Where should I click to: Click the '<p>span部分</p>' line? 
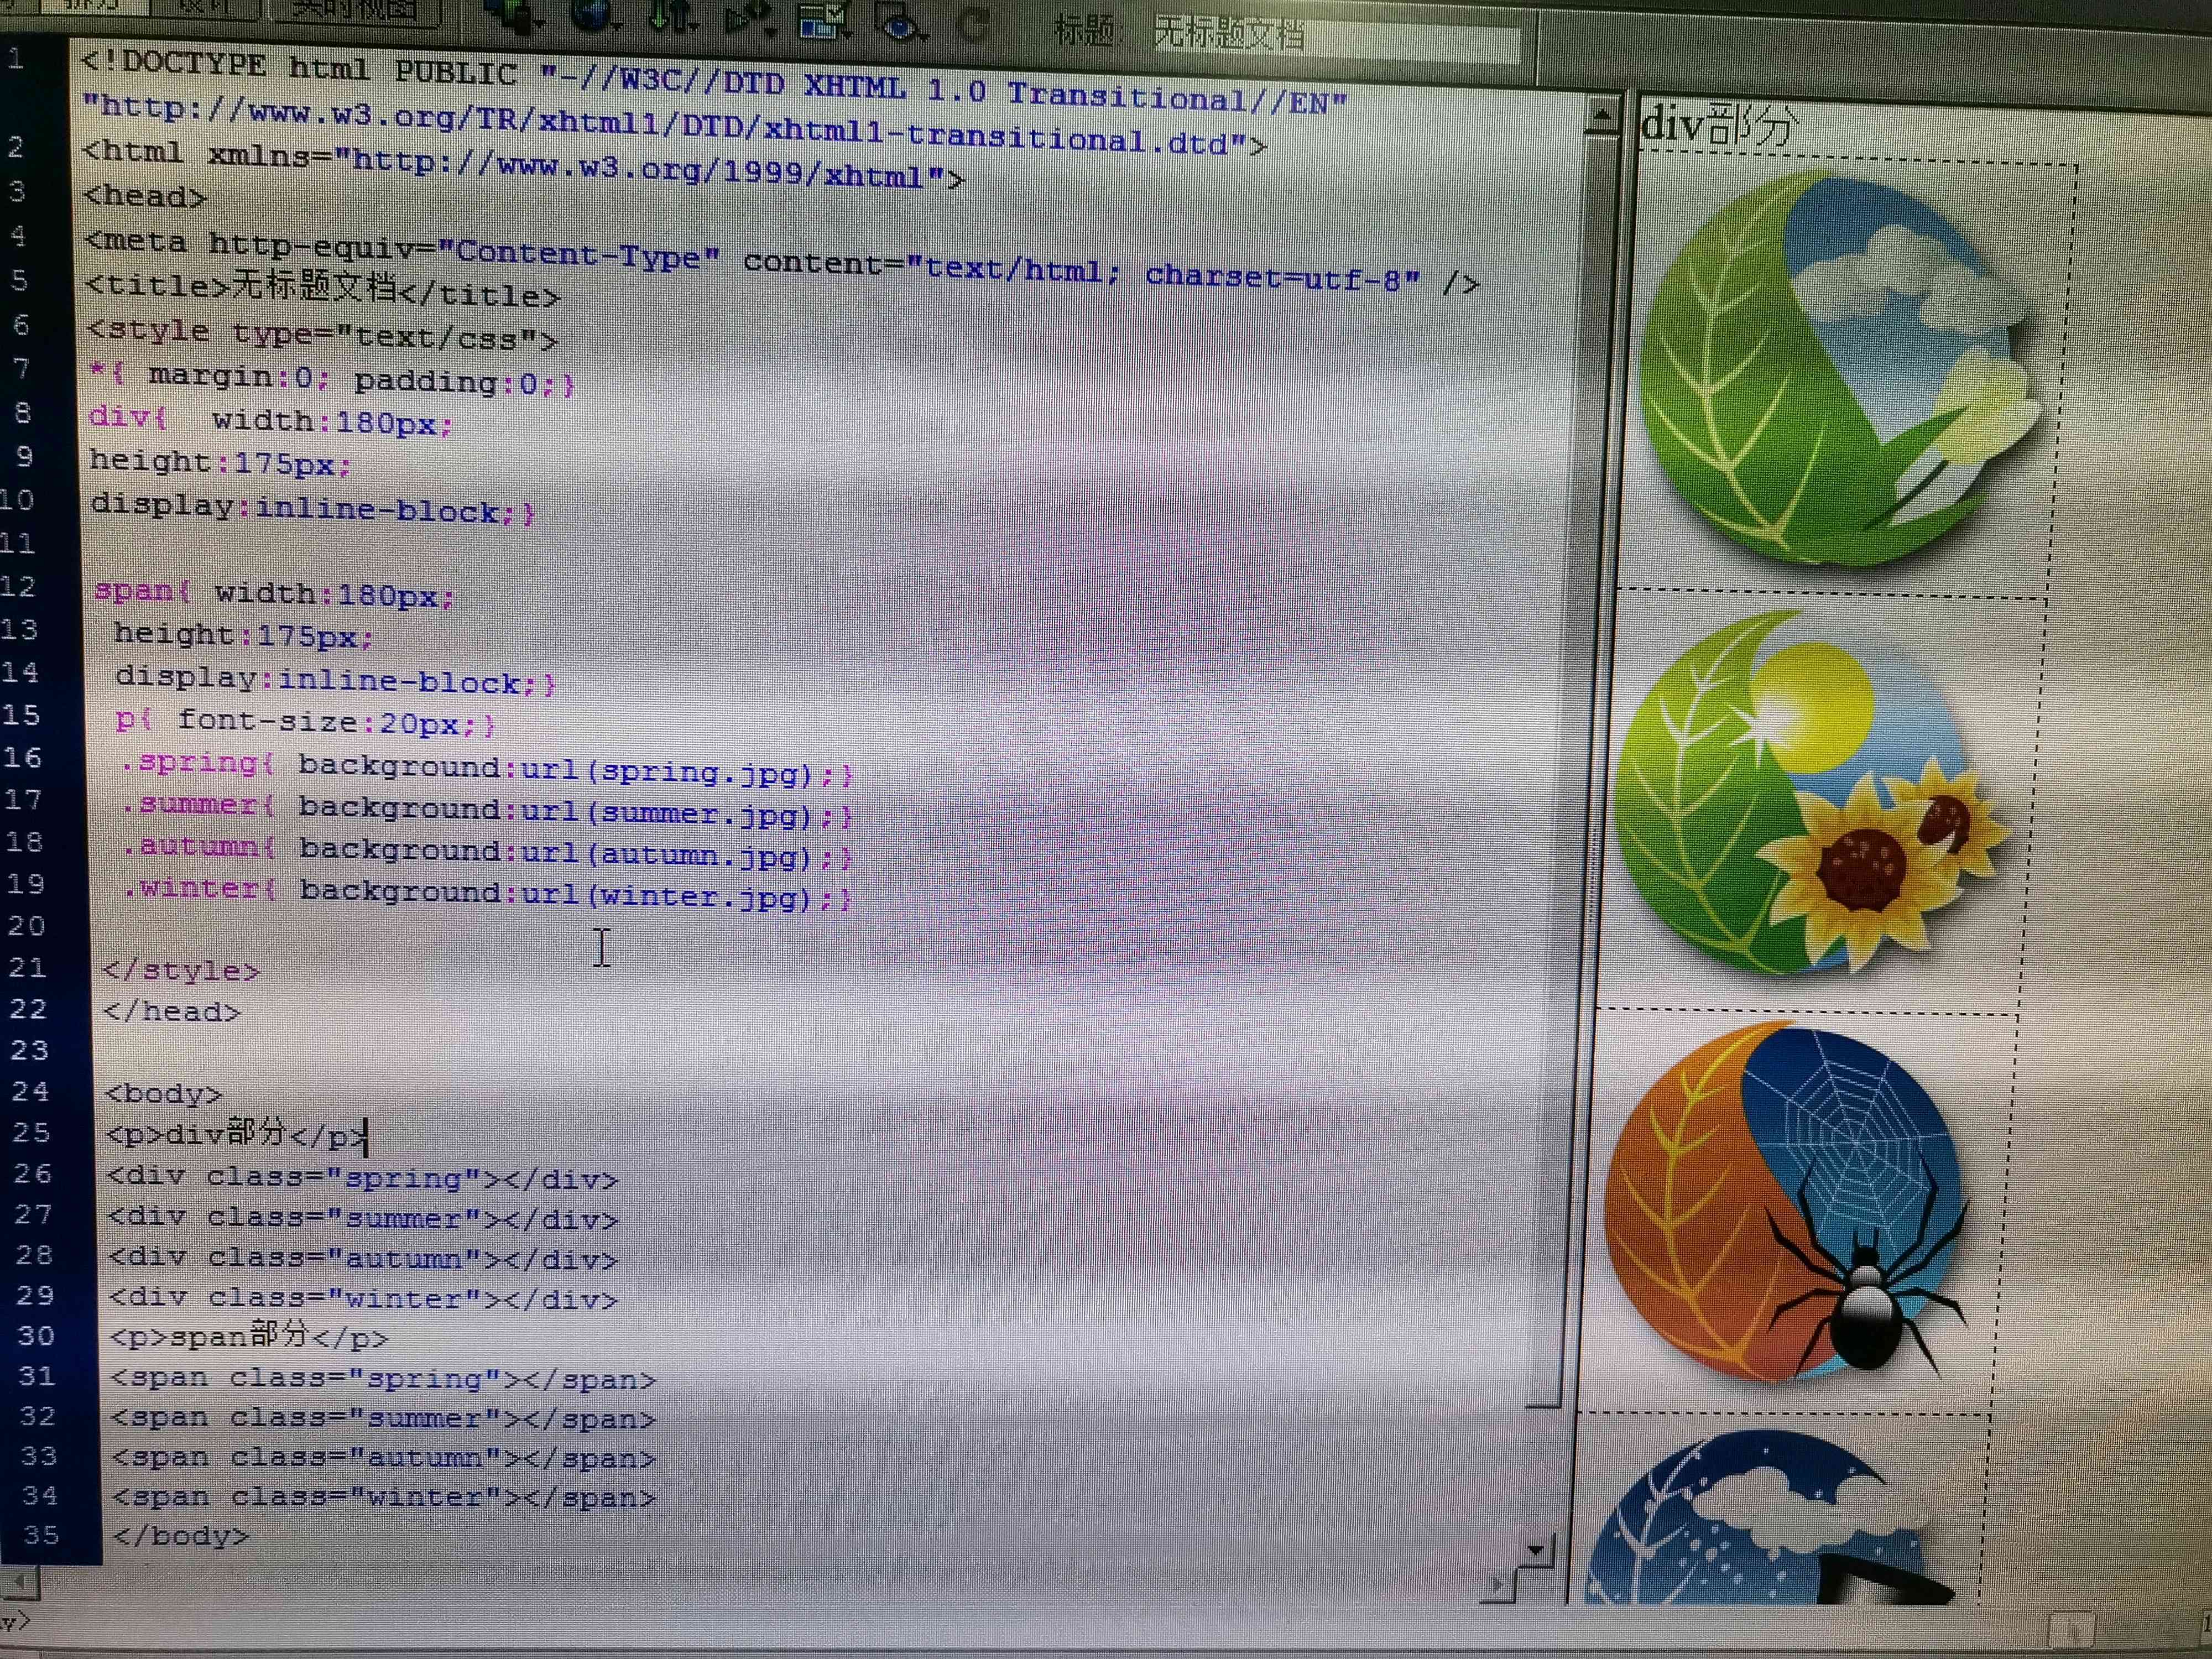[x=249, y=1336]
